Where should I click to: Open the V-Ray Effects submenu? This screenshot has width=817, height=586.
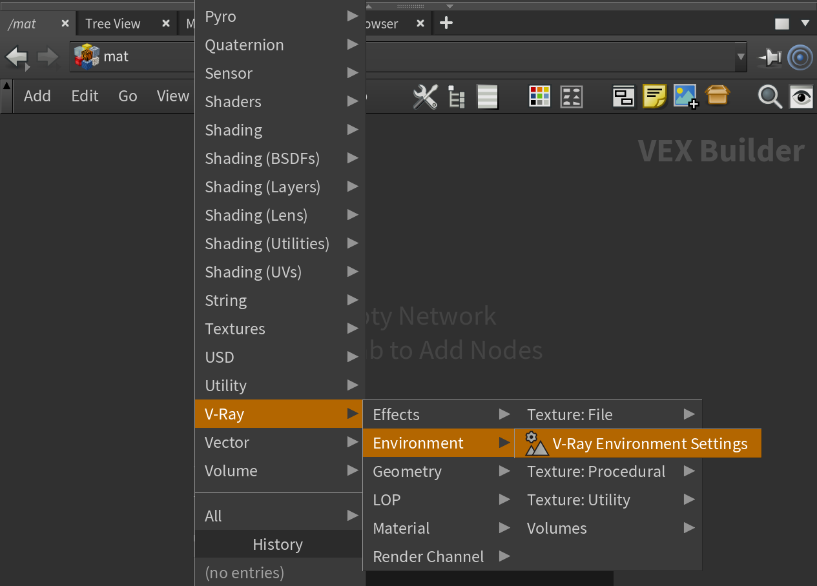pos(439,414)
